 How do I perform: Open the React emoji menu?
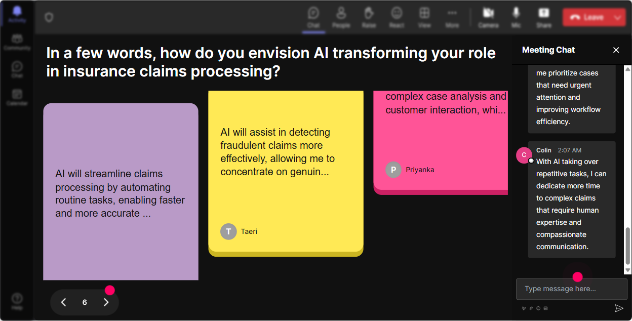[x=397, y=17]
